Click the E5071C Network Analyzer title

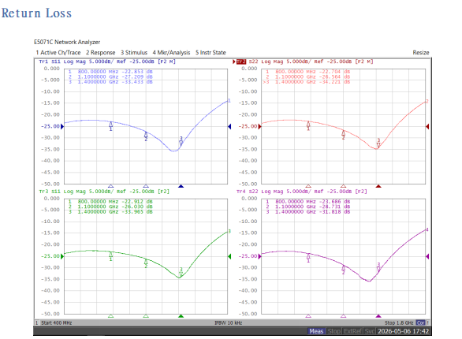67,42
